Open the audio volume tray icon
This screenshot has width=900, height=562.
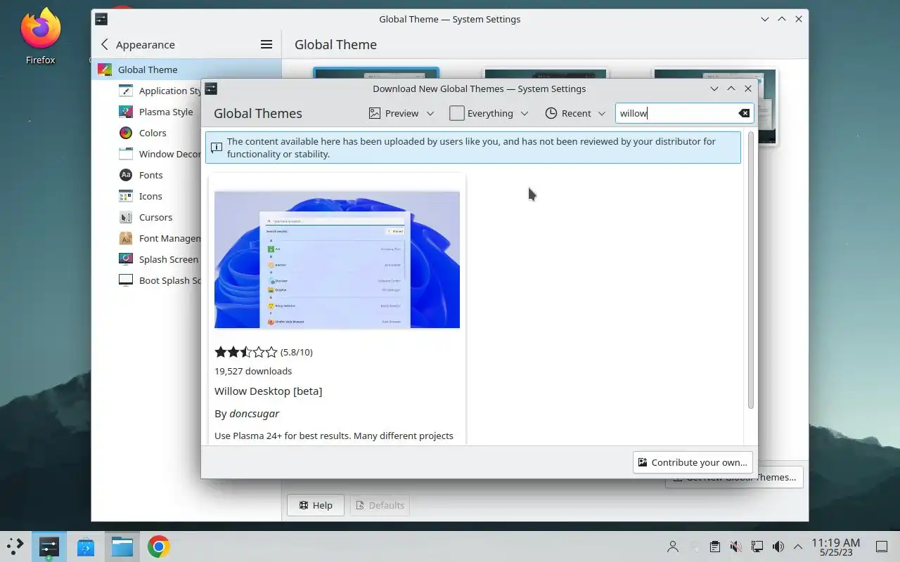[778, 547]
